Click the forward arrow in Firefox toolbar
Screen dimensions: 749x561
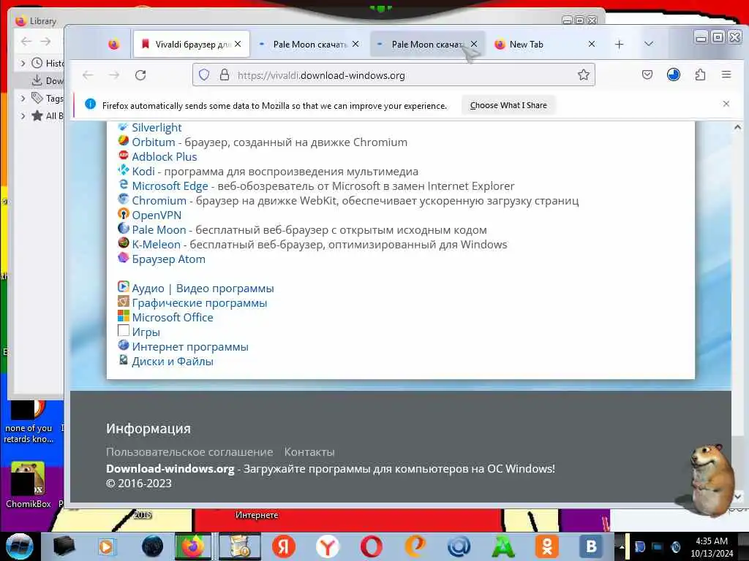tap(113, 75)
